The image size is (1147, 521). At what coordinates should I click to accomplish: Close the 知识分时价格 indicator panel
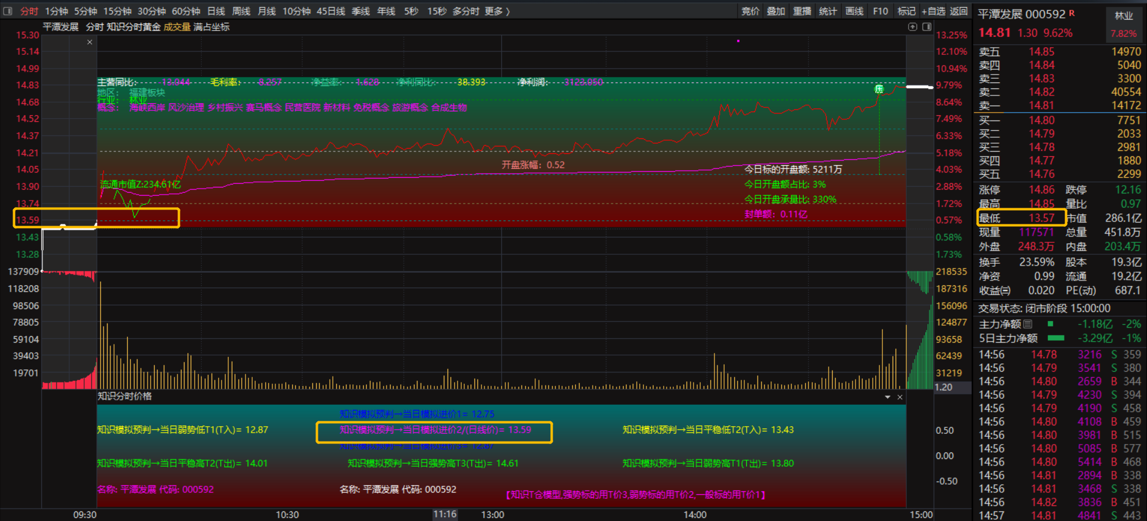(900, 397)
